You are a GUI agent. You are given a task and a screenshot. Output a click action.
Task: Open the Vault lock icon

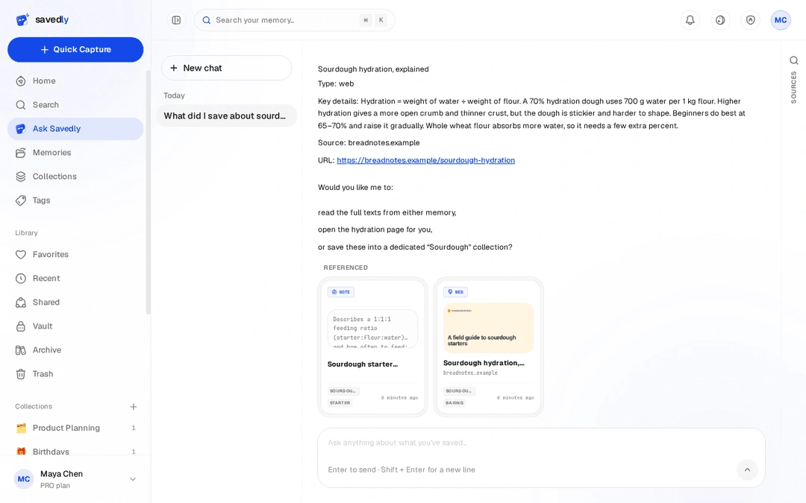click(x=21, y=326)
